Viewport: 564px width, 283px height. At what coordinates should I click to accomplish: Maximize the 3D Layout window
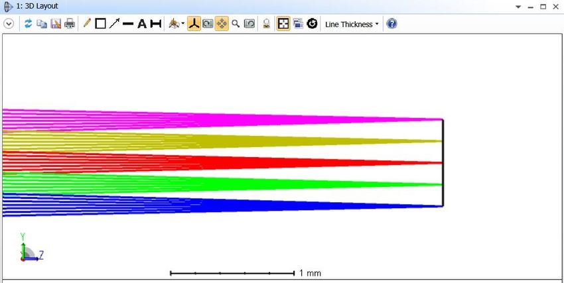[543, 7]
